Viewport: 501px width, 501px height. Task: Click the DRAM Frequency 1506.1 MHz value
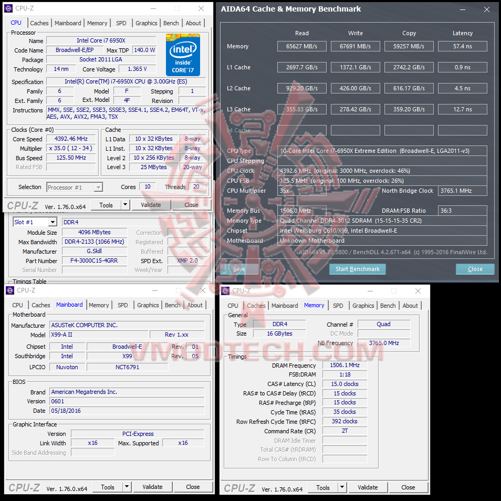tap(345, 365)
